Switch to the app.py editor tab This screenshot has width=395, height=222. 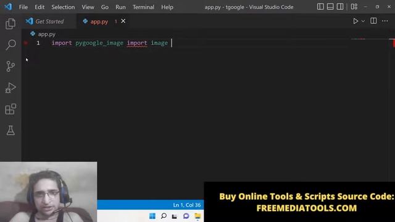point(99,22)
